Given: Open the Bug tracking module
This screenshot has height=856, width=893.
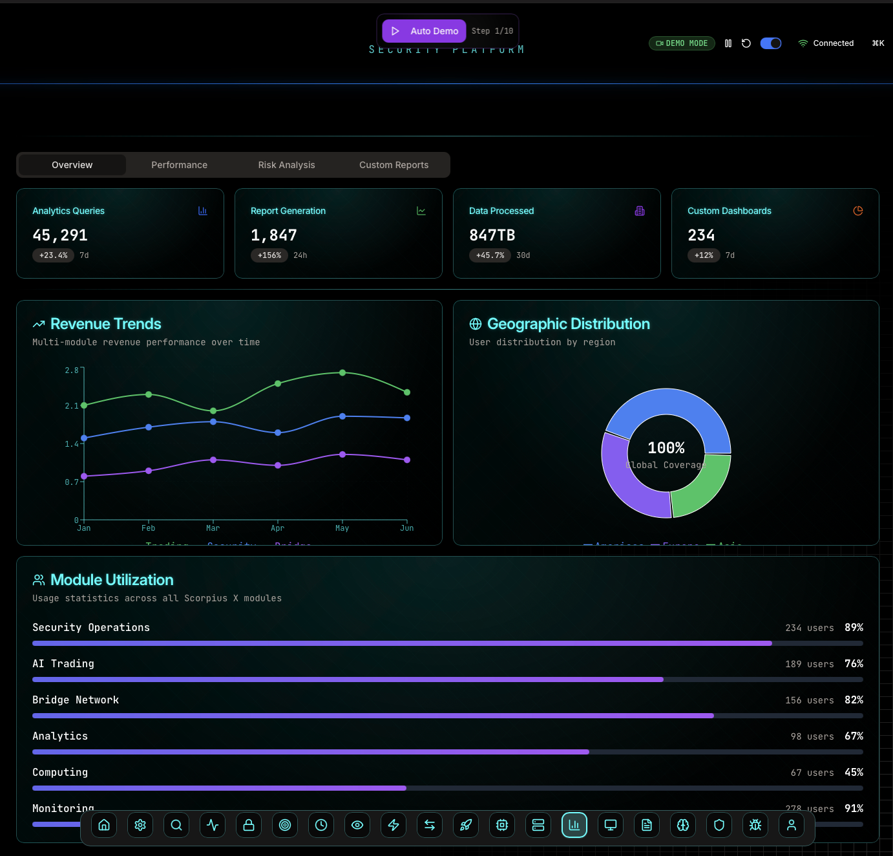Looking at the screenshot, I should [755, 825].
